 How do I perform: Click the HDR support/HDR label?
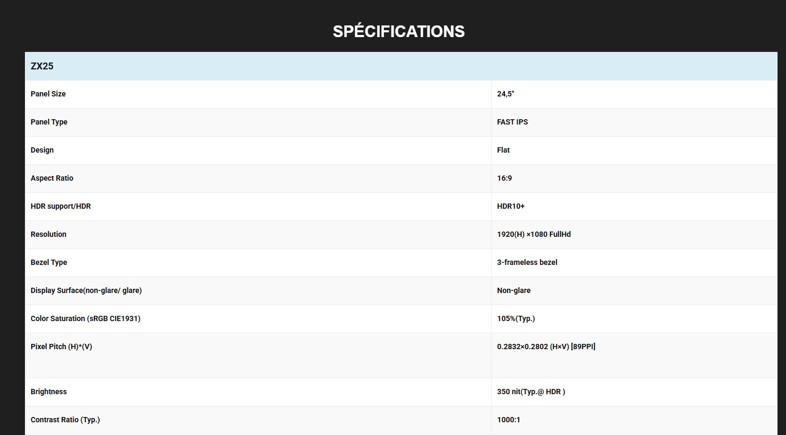pos(60,206)
